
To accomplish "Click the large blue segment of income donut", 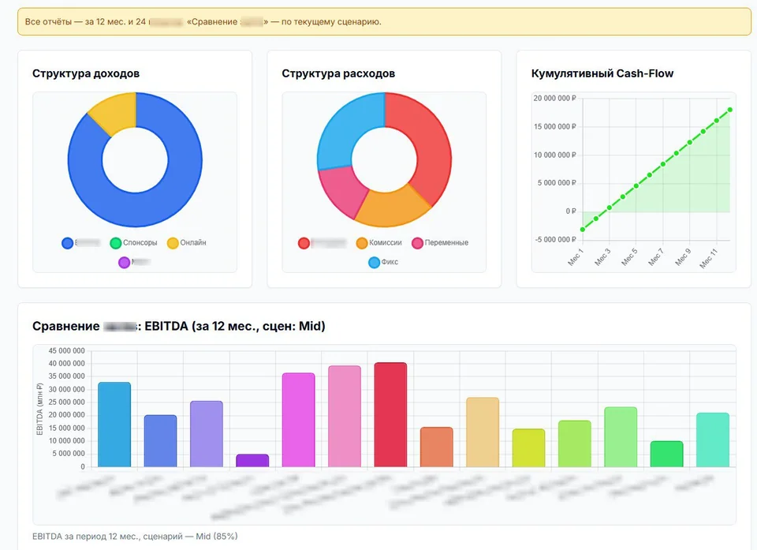I will coord(159,203).
